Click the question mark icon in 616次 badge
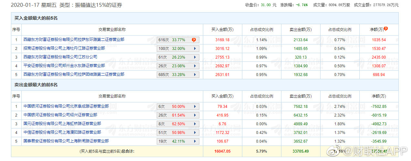Image resolution: width=411 pixels, height=161 pixels. pos(194,40)
